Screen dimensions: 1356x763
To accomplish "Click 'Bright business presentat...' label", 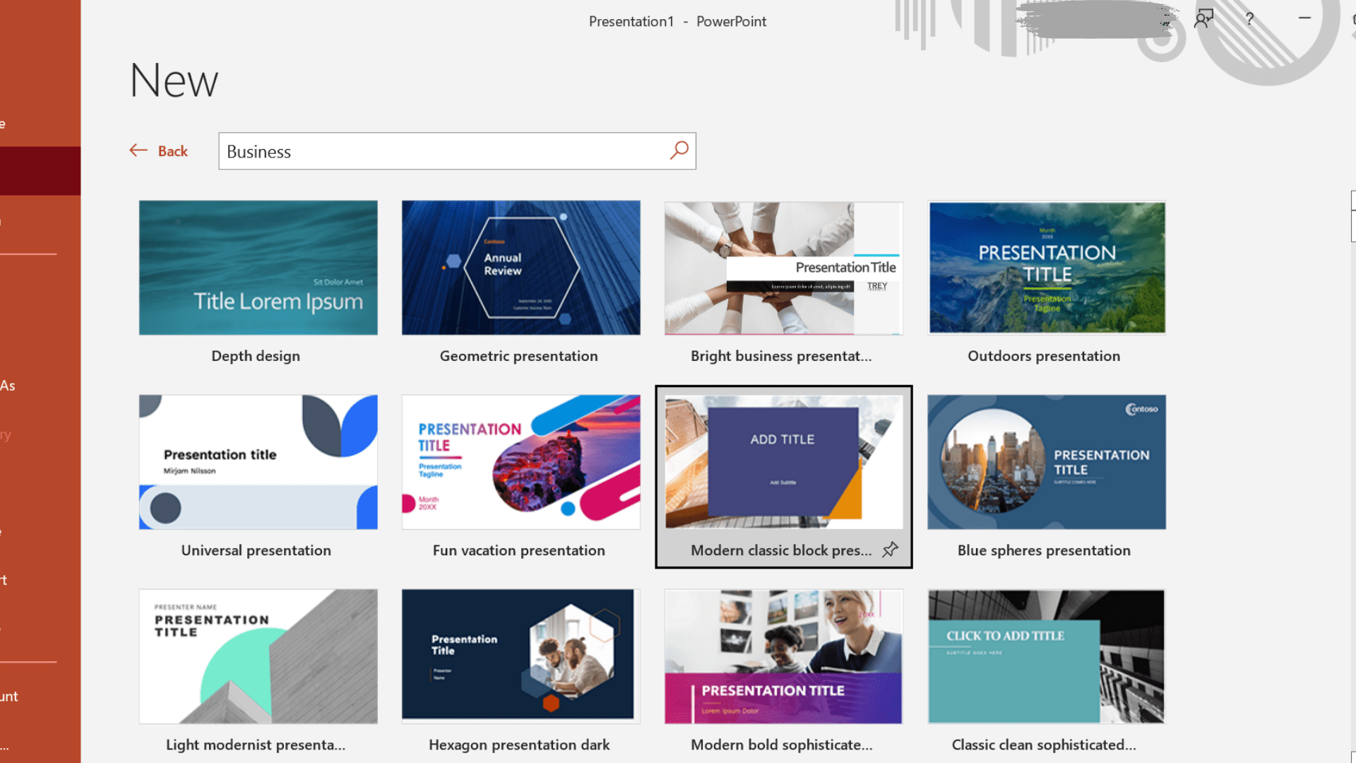I will point(781,356).
